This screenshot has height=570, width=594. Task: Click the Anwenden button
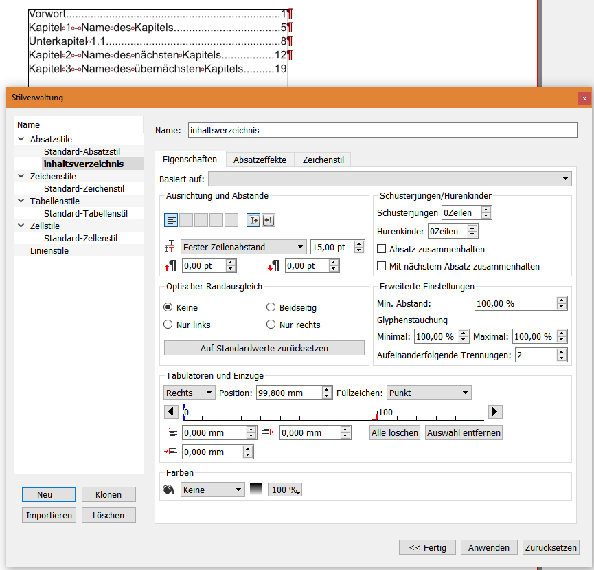489,547
